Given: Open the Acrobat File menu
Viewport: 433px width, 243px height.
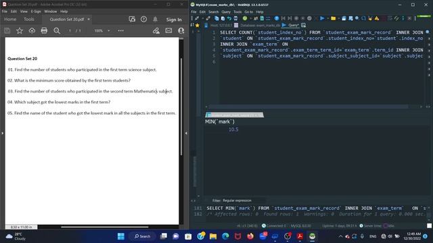Looking at the screenshot, I should (5, 11).
